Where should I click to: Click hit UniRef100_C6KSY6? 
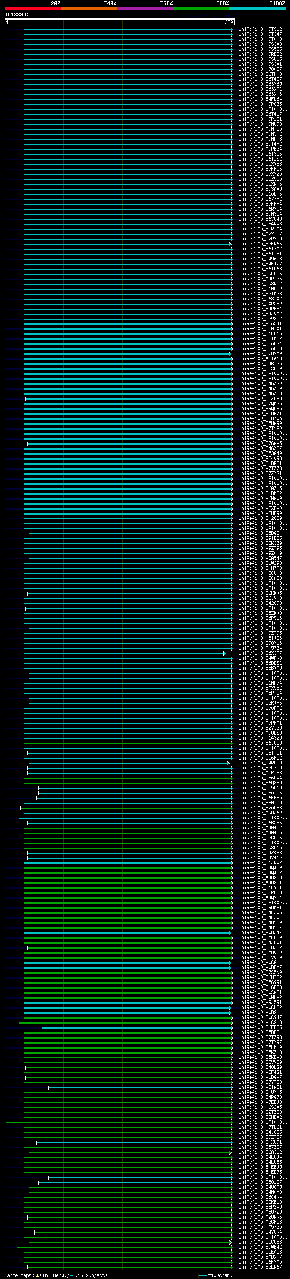tap(260, 823)
